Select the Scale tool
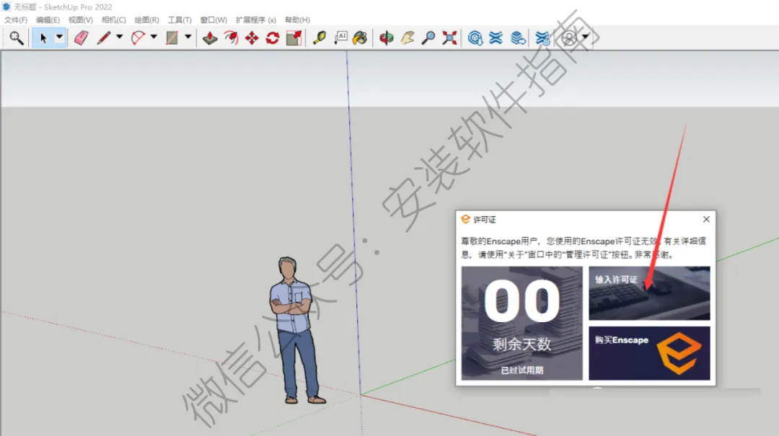 click(294, 38)
